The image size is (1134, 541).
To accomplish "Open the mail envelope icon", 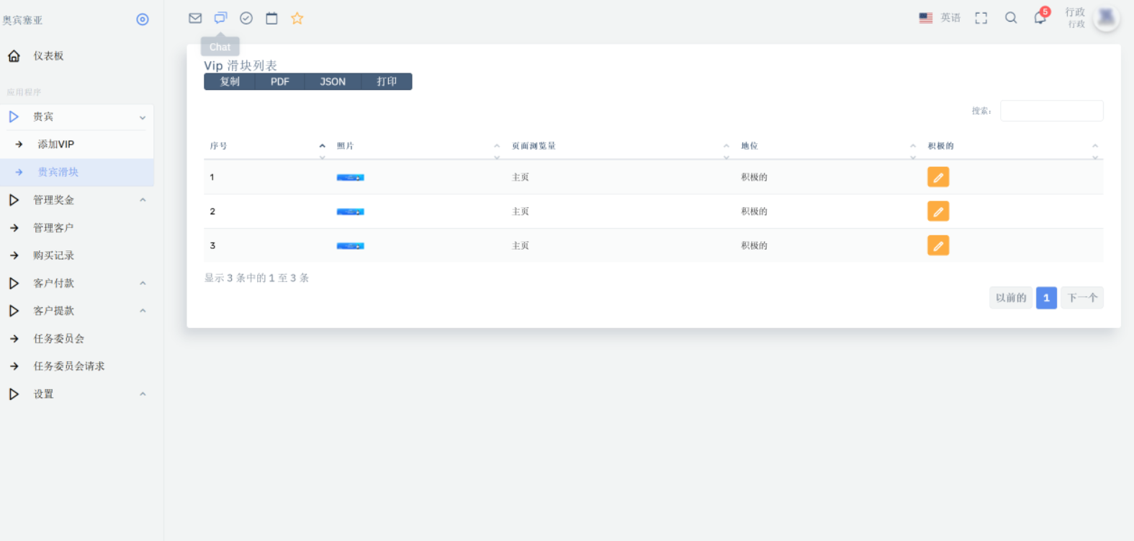I will (x=195, y=18).
